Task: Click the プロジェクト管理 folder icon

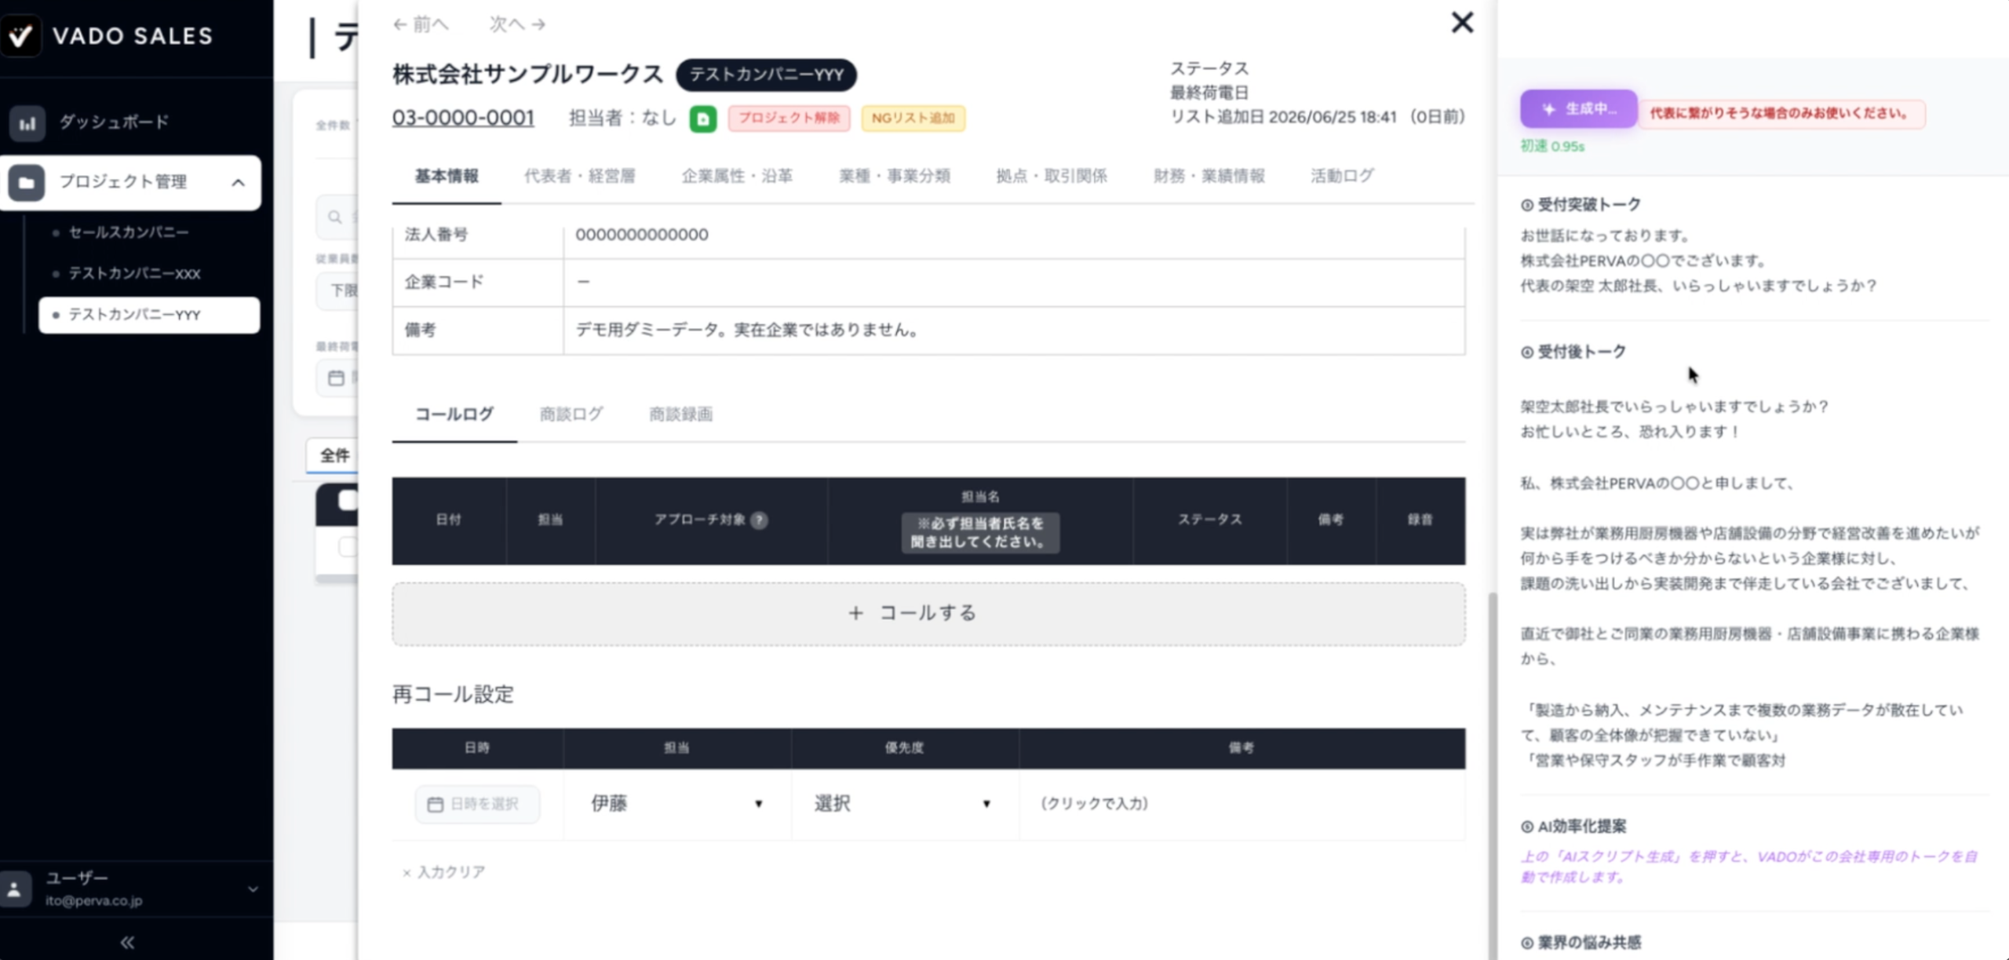Action: click(26, 182)
